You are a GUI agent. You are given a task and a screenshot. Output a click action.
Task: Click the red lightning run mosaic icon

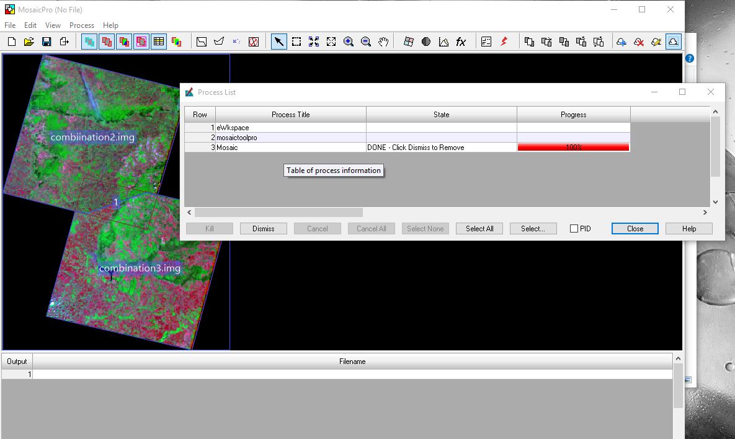coord(504,42)
